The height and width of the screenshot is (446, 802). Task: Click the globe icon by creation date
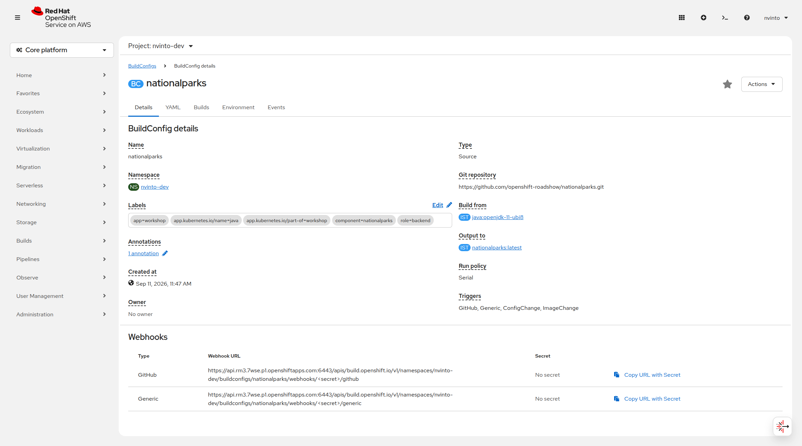point(131,283)
